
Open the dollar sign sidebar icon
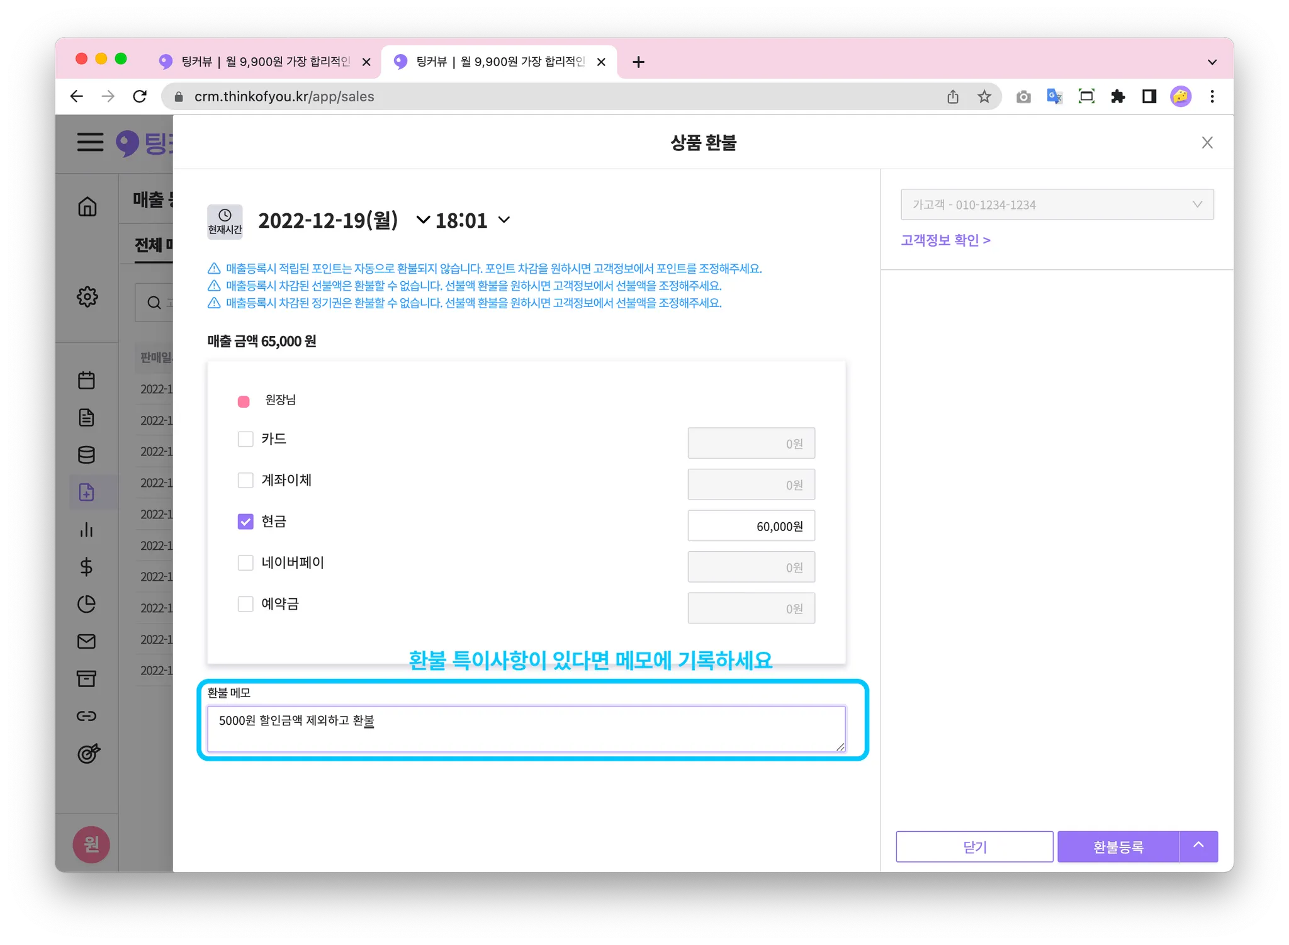[x=86, y=567]
